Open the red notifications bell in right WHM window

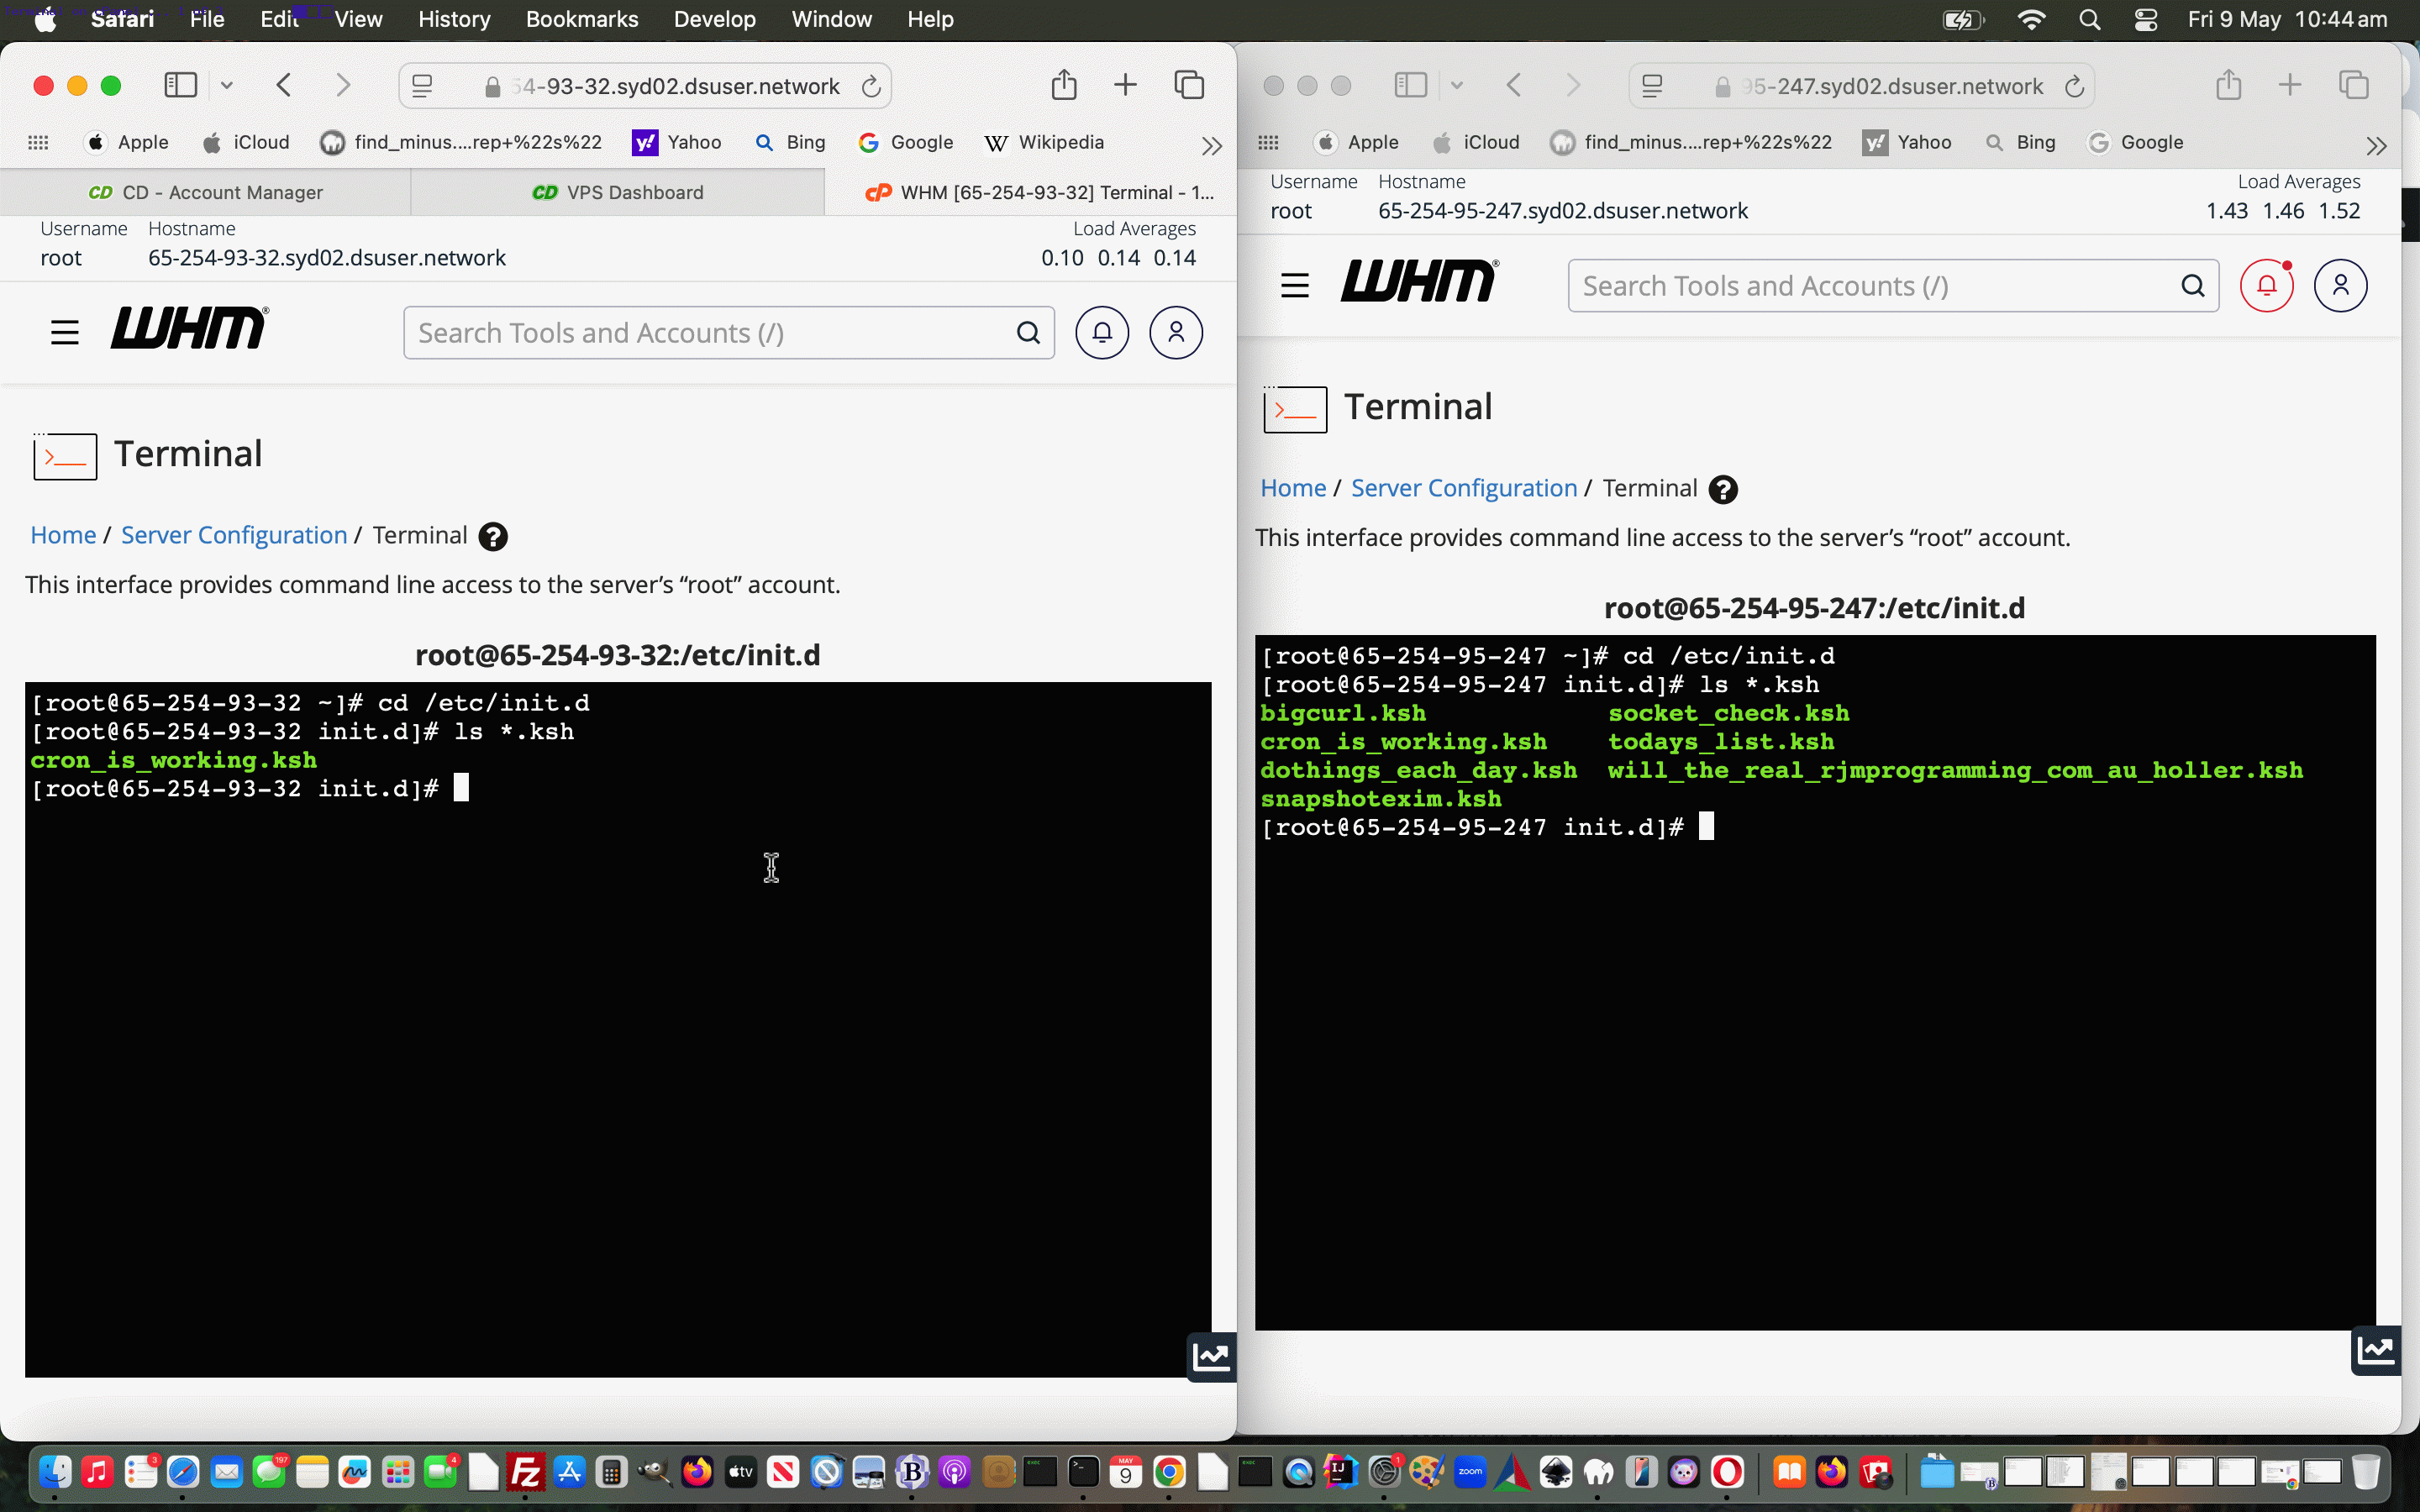click(2266, 286)
